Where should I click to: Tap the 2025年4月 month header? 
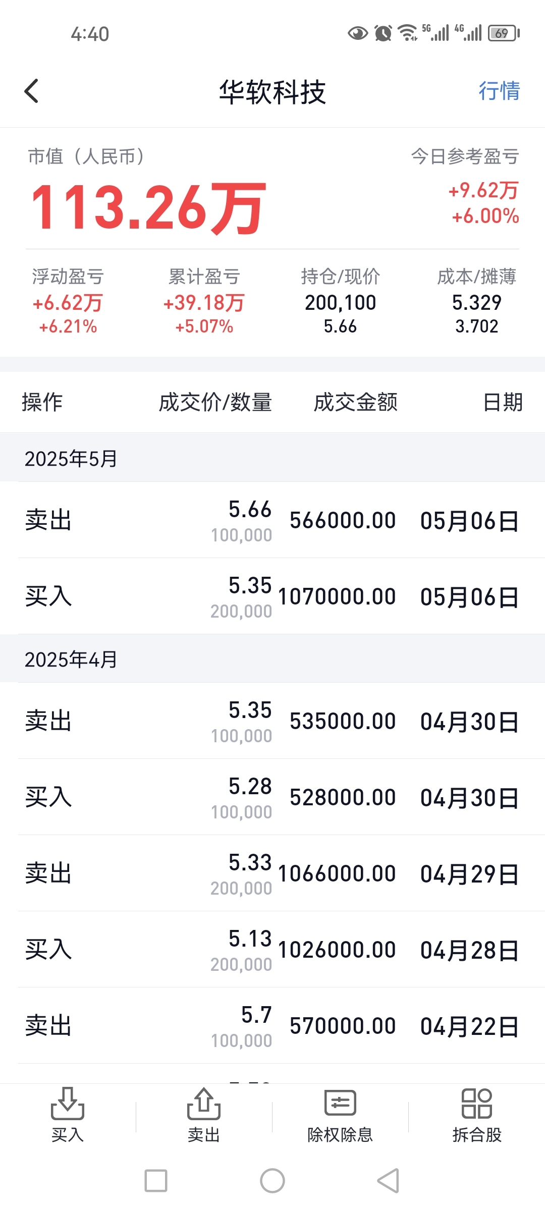pyautogui.click(x=71, y=659)
